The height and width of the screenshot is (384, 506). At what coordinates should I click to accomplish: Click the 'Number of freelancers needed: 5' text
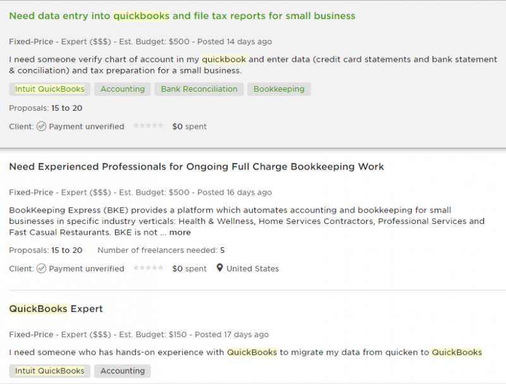click(161, 251)
